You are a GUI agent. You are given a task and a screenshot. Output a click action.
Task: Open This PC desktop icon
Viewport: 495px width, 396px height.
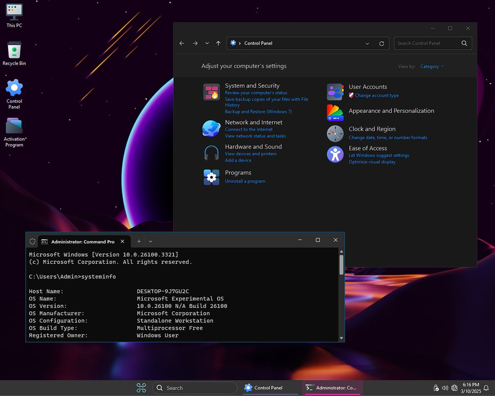coord(14,16)
